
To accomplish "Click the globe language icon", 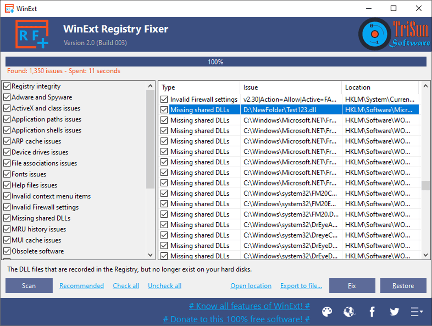I will 349,312.
